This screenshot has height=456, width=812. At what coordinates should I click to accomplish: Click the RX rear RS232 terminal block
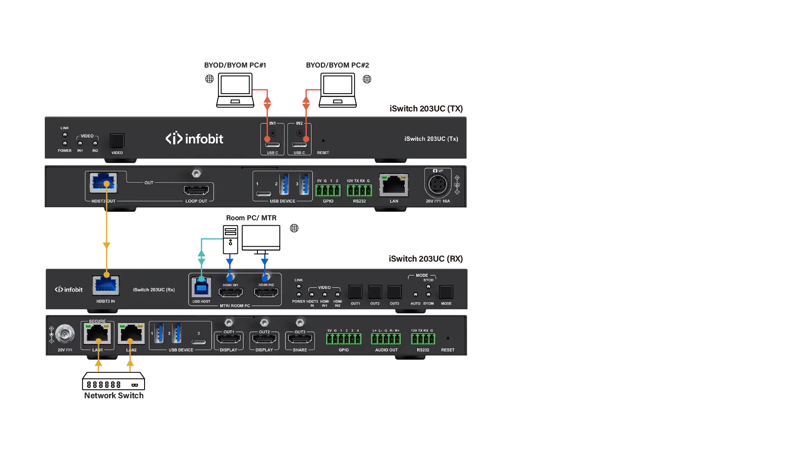[x=423, y=339]
